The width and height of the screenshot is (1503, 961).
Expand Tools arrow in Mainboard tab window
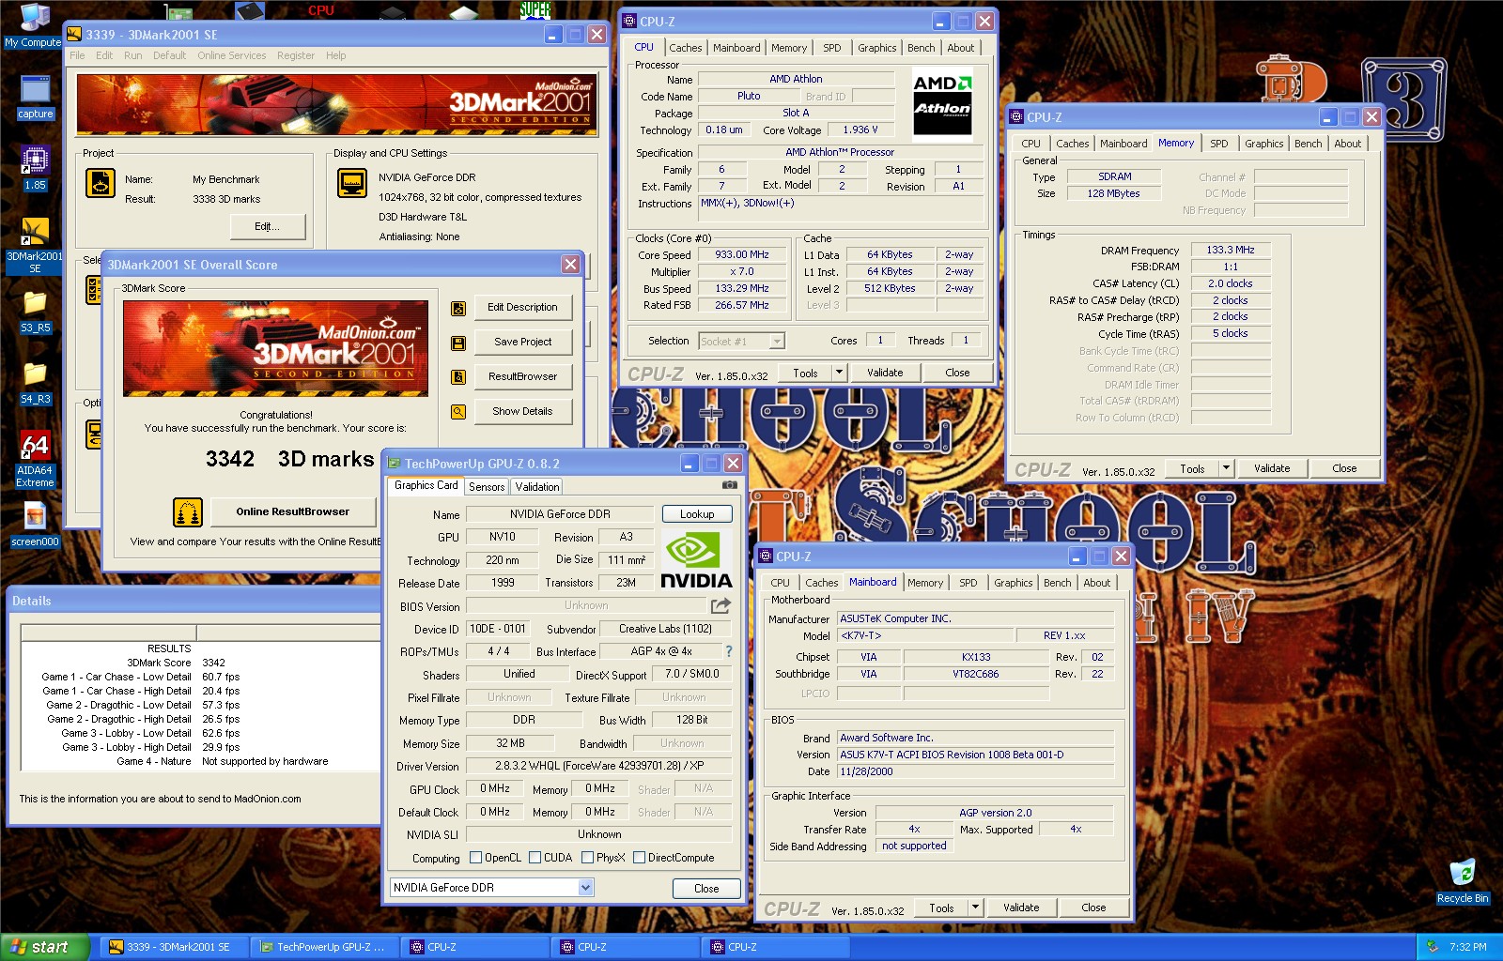coord(975,908)
